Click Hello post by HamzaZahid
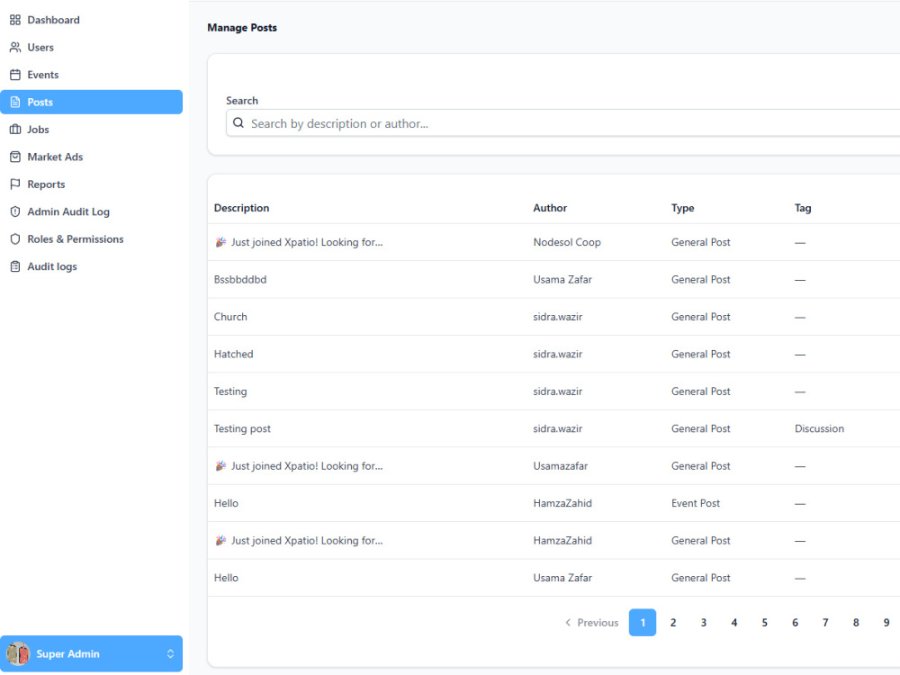This screenshot has height=675, width=900. click(x=226, y=503)
